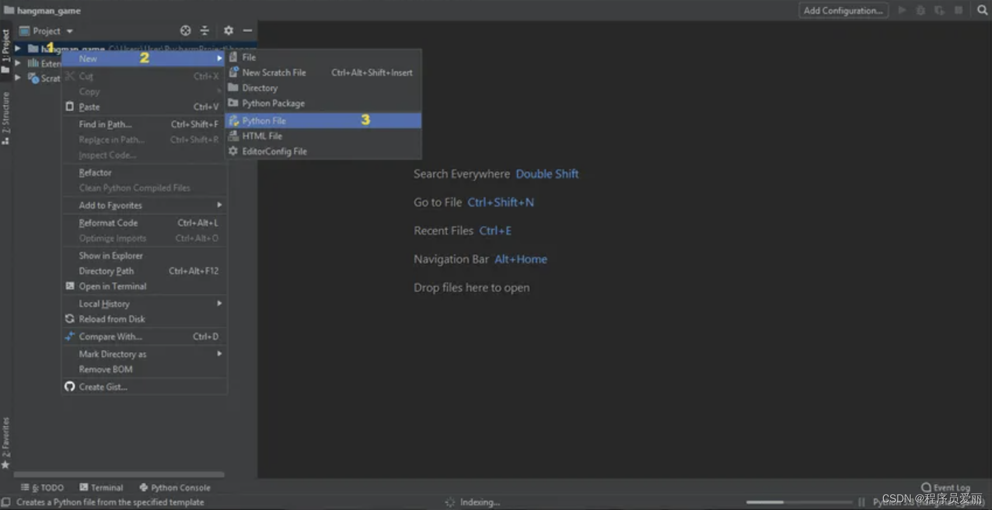Screen dimensions: 992x510
Task: Hide the Project panel with minus icon
Action: click(x=247, y=30)
